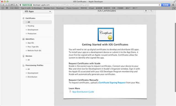Select Pending under Certificates
This screenshot has width=176, height=106.
[x=31, y=26]
